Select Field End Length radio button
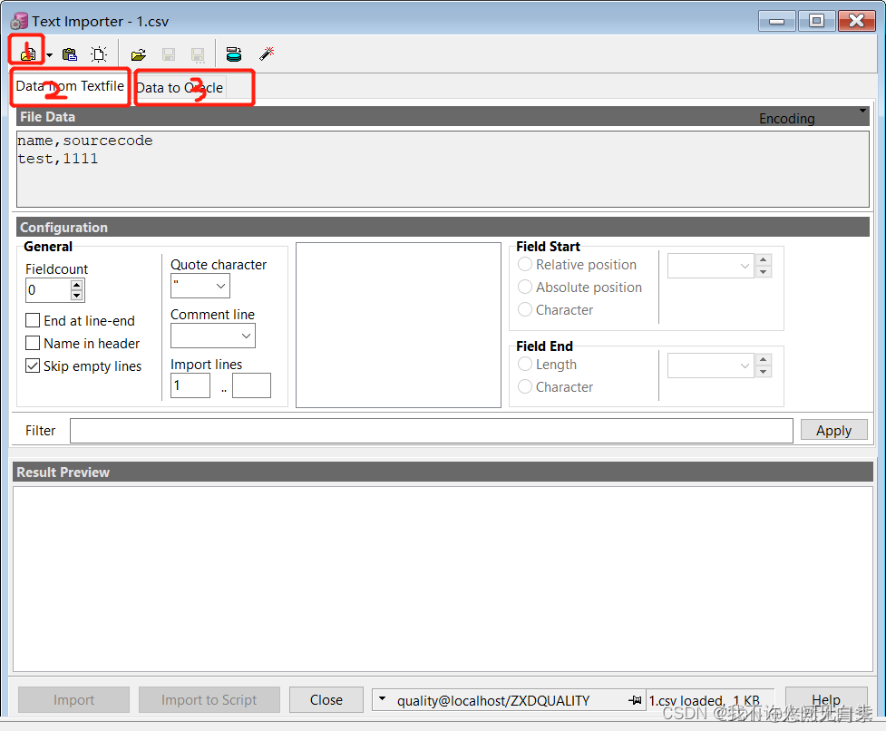This screenshot has height=731, width=886. coord(525,365)
